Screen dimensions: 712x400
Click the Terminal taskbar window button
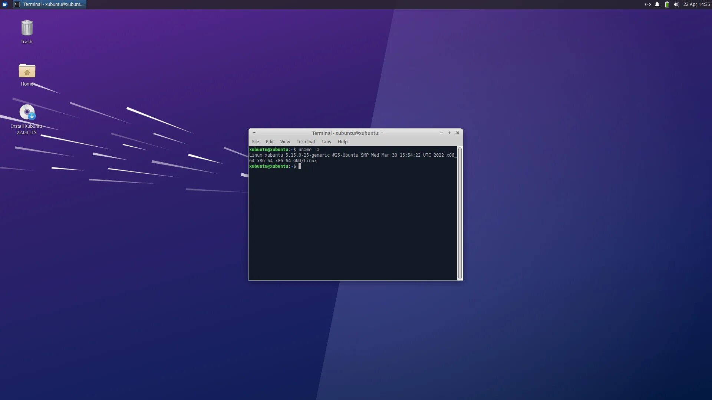pos(50,4)
